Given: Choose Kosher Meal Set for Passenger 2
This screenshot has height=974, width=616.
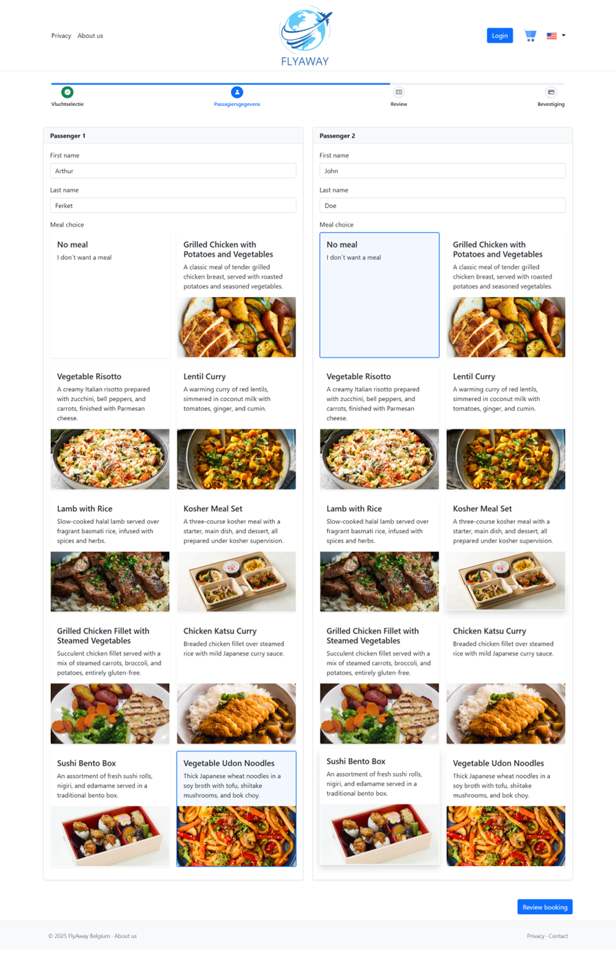Looking at the screenshot, I should 506,554.
